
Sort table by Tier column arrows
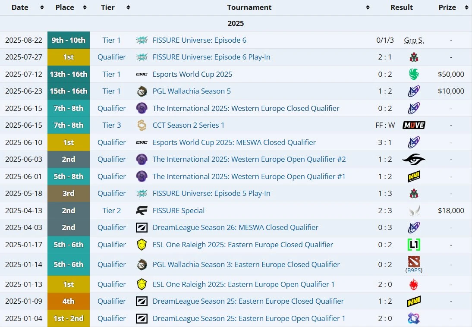click(128, 8)
